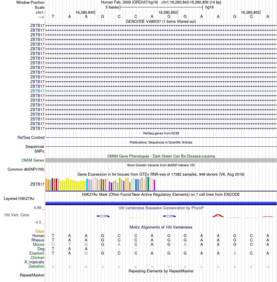Screen dimensions: 277x282
Task: Click the 4.88 PhyloP upper scale value
Action: pos(38,208)
